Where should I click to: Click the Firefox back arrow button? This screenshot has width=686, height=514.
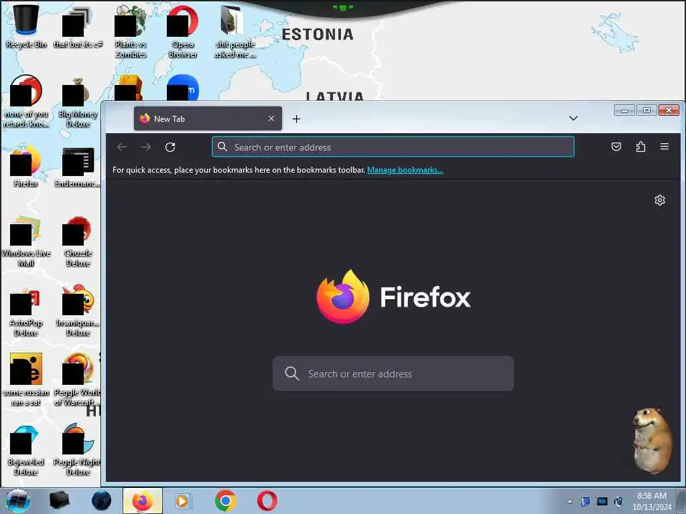pyautogui.click(x=122, y=147)
